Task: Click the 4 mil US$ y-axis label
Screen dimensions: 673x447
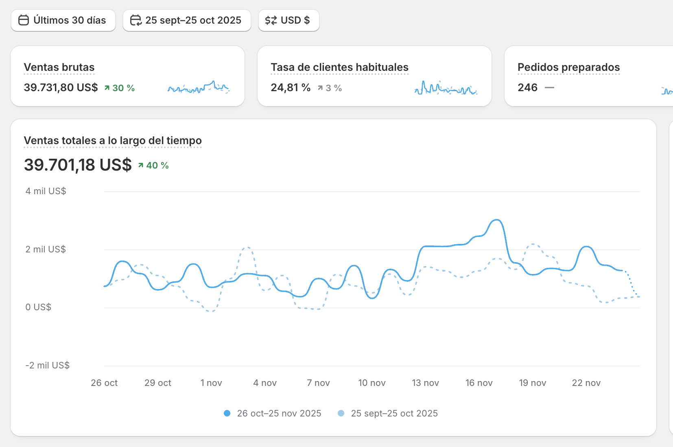Action: coord(46,191)
